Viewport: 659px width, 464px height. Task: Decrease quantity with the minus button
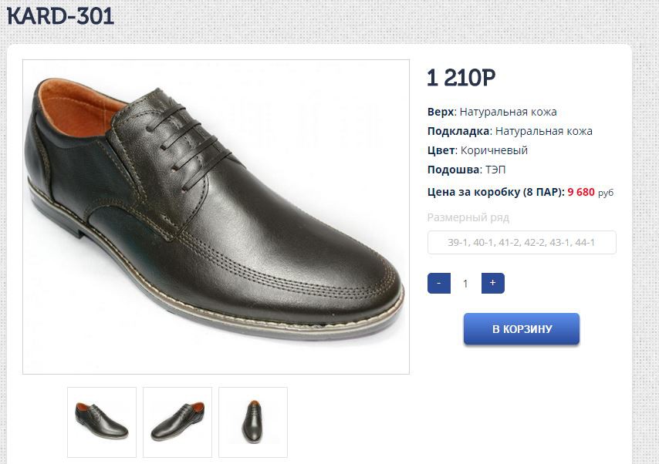coord(439,283)
